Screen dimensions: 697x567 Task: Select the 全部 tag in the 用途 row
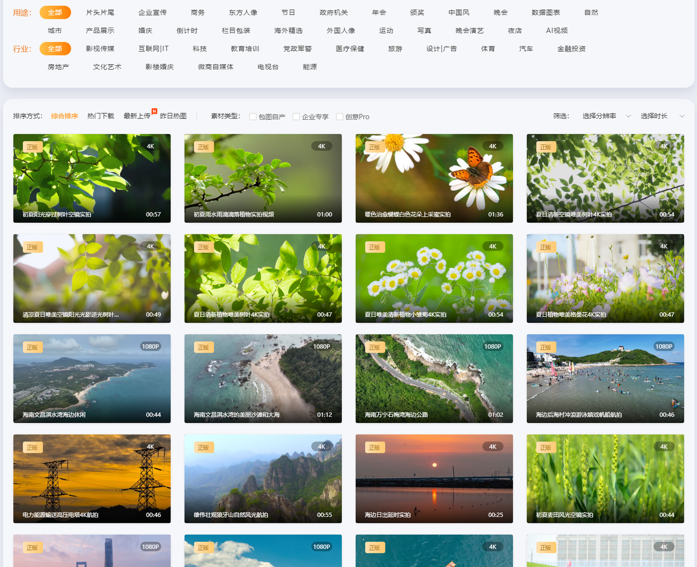pyautogui.click(x=55, y=13)
